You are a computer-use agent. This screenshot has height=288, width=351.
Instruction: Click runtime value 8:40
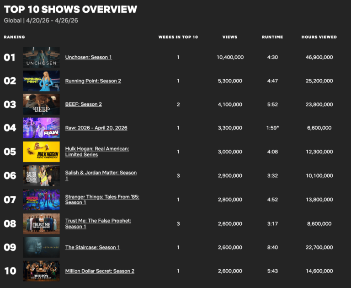tap(272, 247)
